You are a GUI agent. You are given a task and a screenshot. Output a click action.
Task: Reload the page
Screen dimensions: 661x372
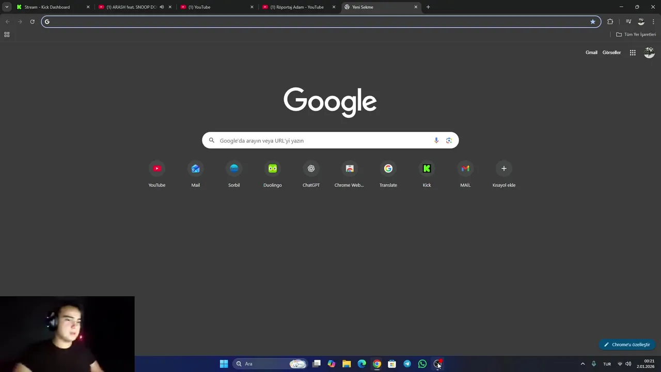click(32, 22)
